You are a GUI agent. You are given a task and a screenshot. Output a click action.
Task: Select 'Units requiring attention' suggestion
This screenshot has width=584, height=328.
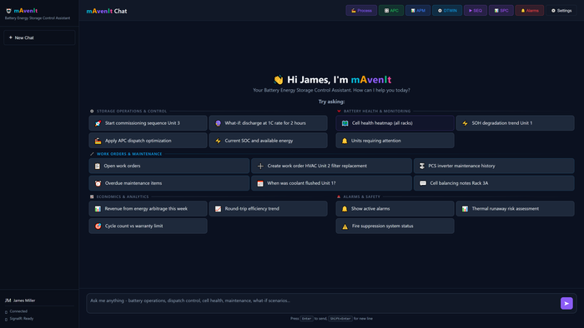[395, 141]
